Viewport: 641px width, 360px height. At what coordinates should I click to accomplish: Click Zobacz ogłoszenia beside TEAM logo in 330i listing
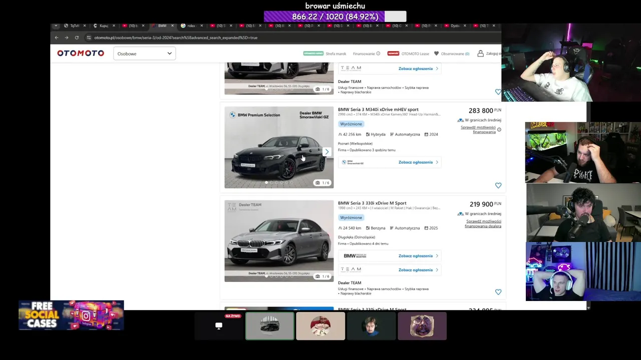(418, 270)
